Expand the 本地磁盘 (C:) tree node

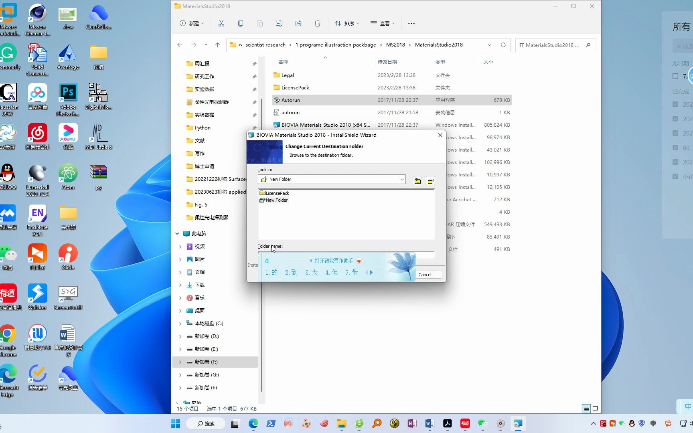180,324
